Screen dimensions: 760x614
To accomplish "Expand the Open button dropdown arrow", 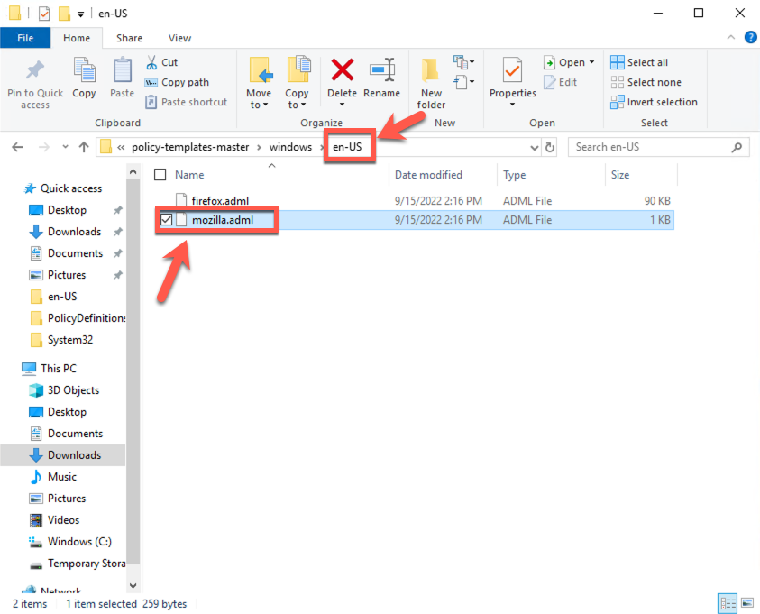I will 591,62.
